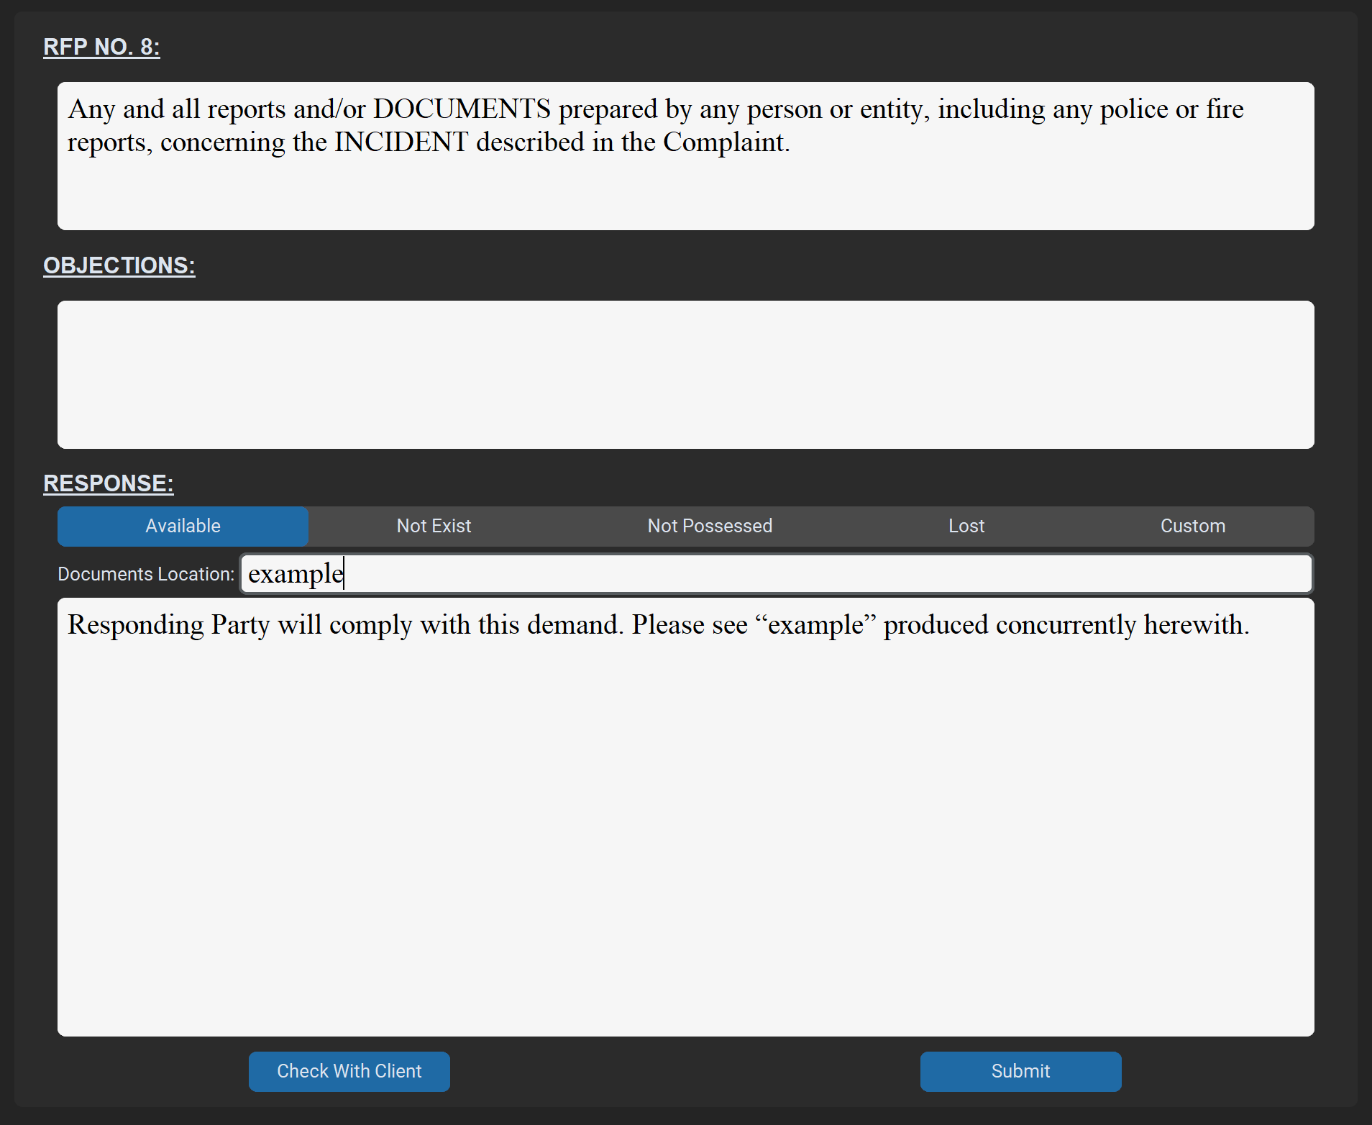
Task: Click the RESPONSE heading label
Action: 108,483
